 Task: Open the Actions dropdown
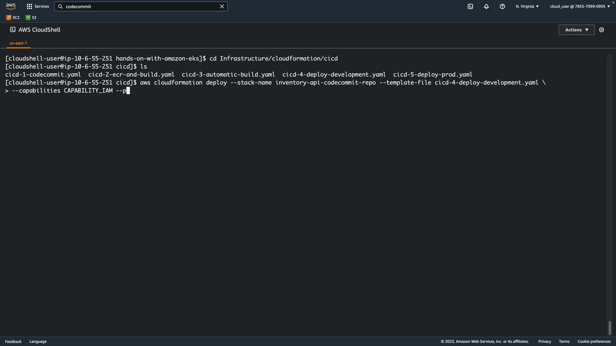click(577, 30)
